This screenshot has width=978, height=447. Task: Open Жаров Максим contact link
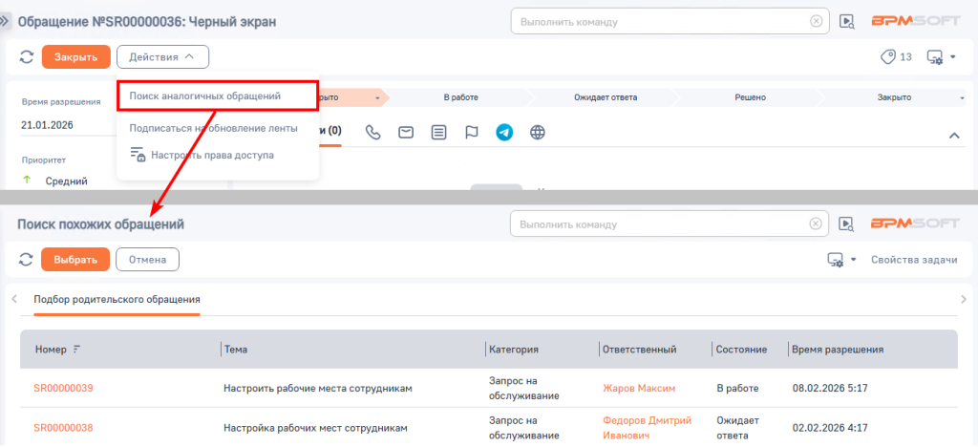point(639,389)
